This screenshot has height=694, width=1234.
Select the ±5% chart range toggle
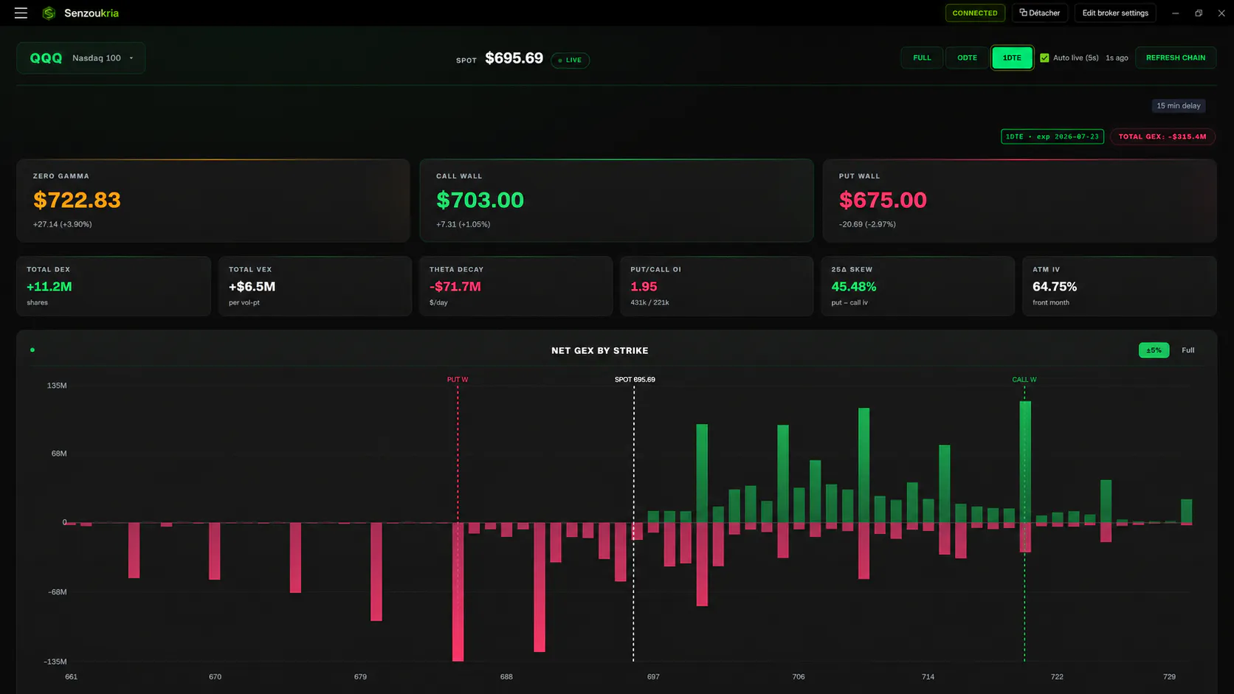pyautogui.click(x=1154, y=350)
